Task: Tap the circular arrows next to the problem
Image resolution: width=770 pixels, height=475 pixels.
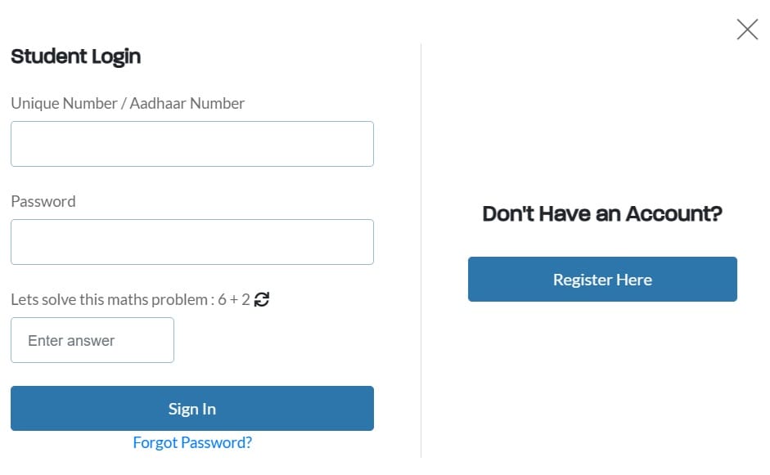Action: (262, 299)
